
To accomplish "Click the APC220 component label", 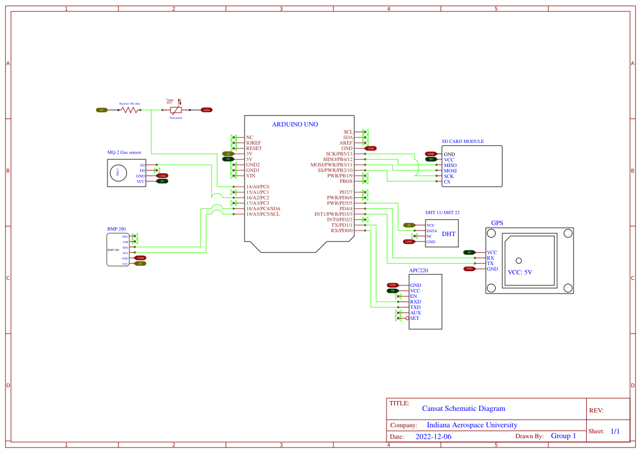I will coord(418,271).
